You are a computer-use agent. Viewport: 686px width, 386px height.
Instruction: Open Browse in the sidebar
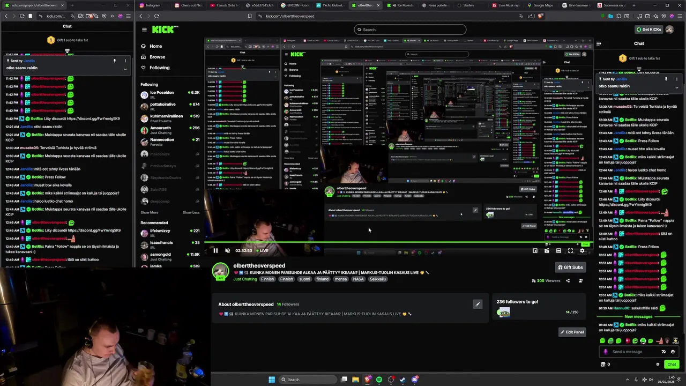[x=157, y=57]
